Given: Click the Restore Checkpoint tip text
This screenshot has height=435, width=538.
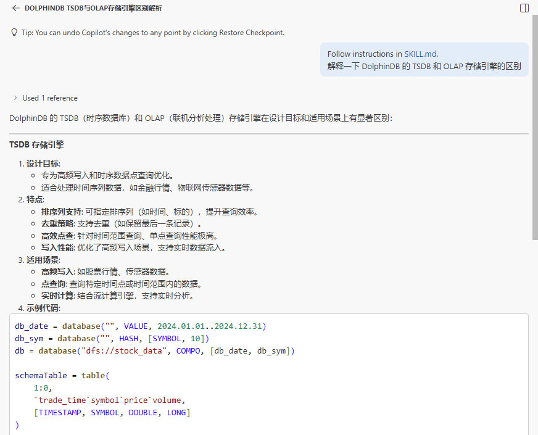Looking at the screenshot, I should point(153,33).
